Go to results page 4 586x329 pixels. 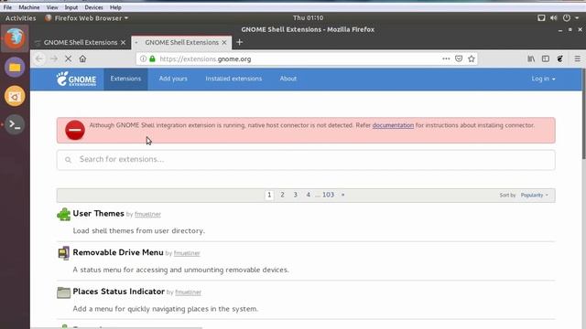(308, 195)
